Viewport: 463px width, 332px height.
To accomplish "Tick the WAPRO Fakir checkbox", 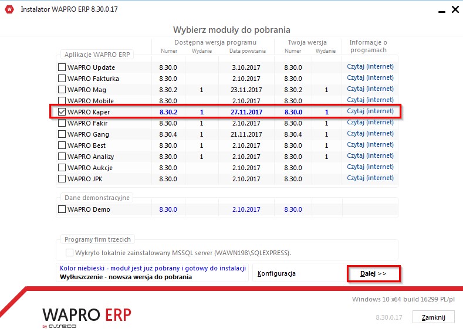I will 62,123.
